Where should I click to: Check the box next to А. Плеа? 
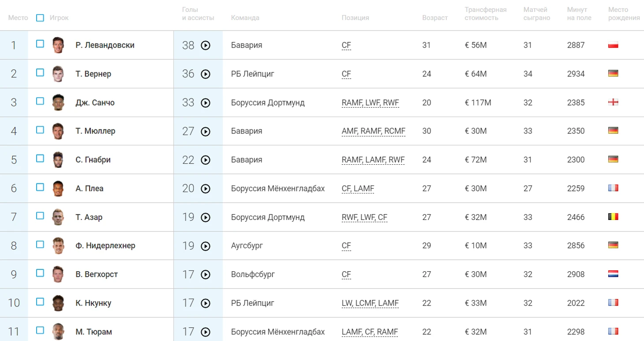pyautogui.click(x=40, y=187)
